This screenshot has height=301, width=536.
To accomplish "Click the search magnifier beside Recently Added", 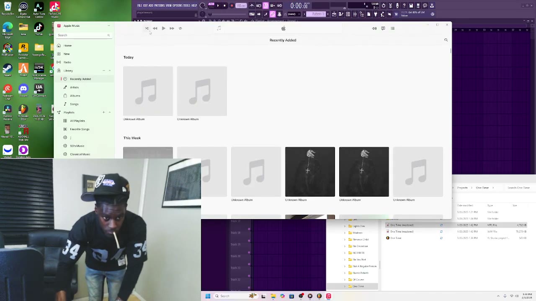I will [446, 40].
